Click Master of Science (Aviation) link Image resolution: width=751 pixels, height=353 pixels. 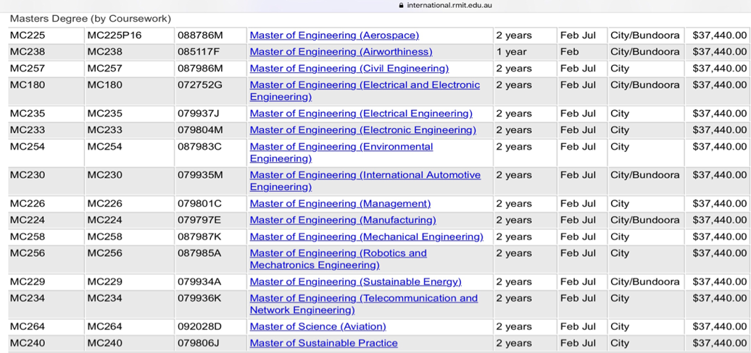coord(318,327)
